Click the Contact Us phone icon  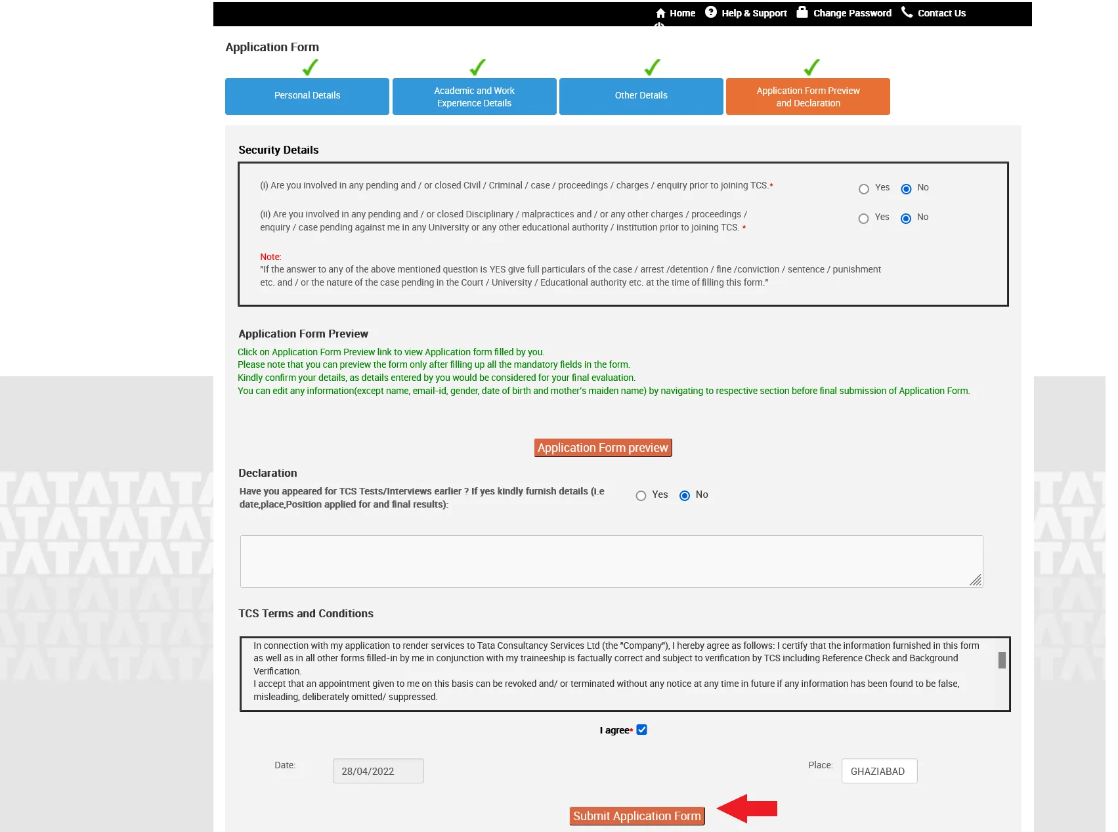[907, 12]
